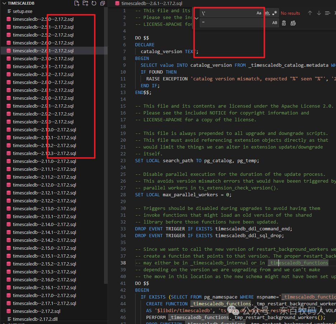The image size is (336, 324).
Task: Click the 'catalog_version TEXT;' declaration line
Action: pos(169,51)
